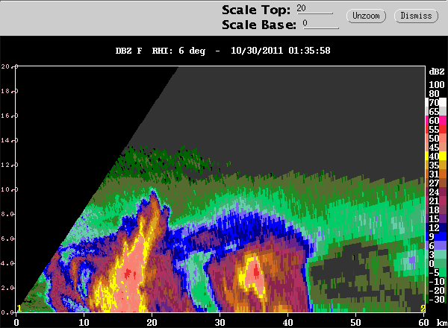Click the 70 dBZ white color swatch
Viewport: 448px width, 328px height.
tap(443, 102)
